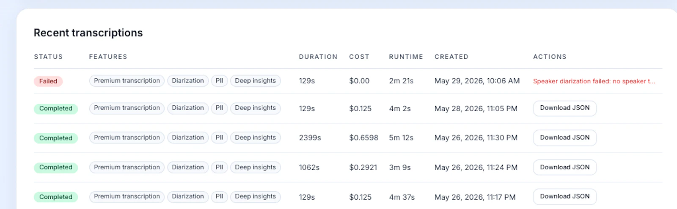
Task: Click the DURATION column header
Action: [x=318, y=57]
